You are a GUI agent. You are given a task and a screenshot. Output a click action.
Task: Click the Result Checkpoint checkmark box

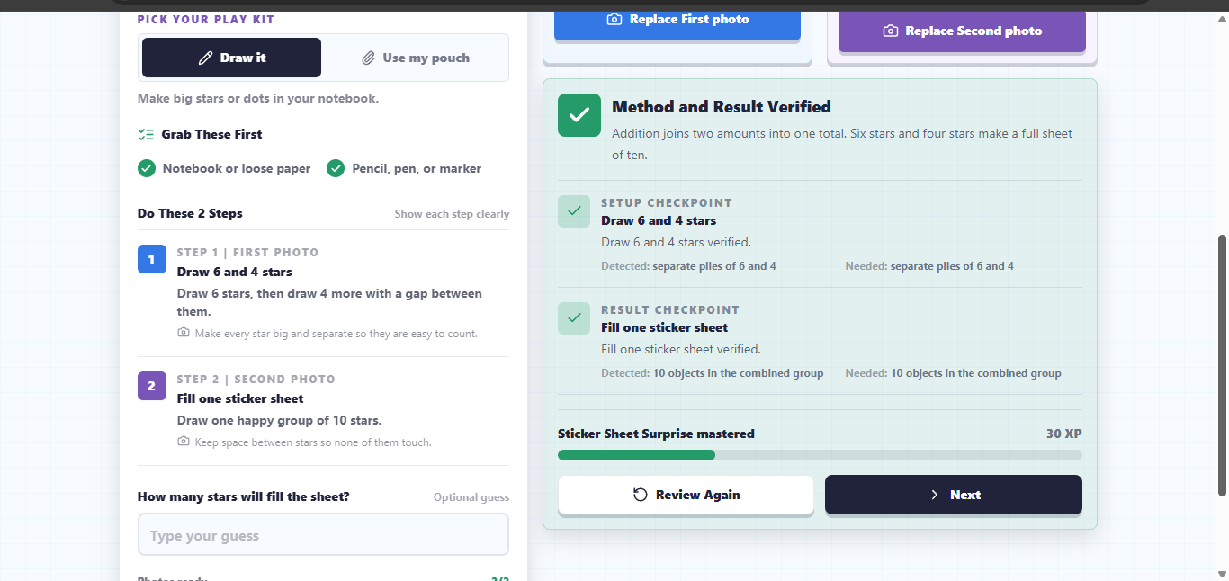pyautogui.click(x=574, y=318)
